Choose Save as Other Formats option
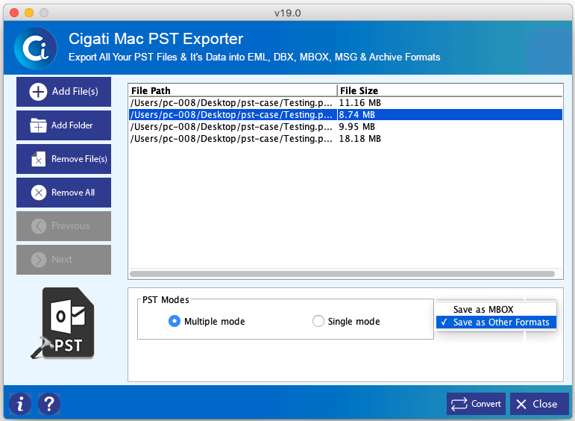This screenshot has width=575, height=421. click(496, 322)
